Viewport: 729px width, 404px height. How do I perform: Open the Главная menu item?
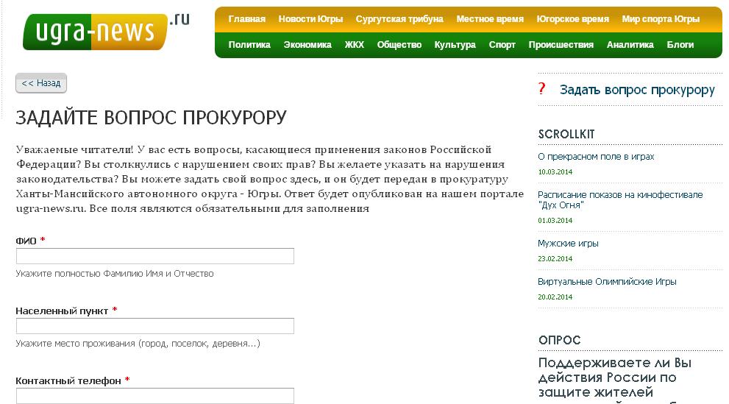[x=246, y=19]
